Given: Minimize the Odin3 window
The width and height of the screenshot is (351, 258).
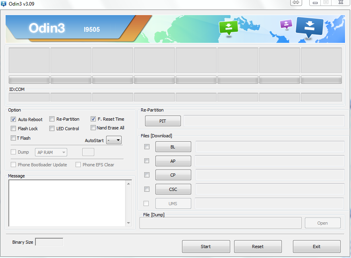Looking at the screenshot, I should (x=315, y=2).
